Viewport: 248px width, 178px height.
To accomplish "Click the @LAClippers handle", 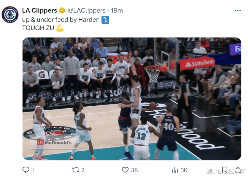I will (86, 10).
